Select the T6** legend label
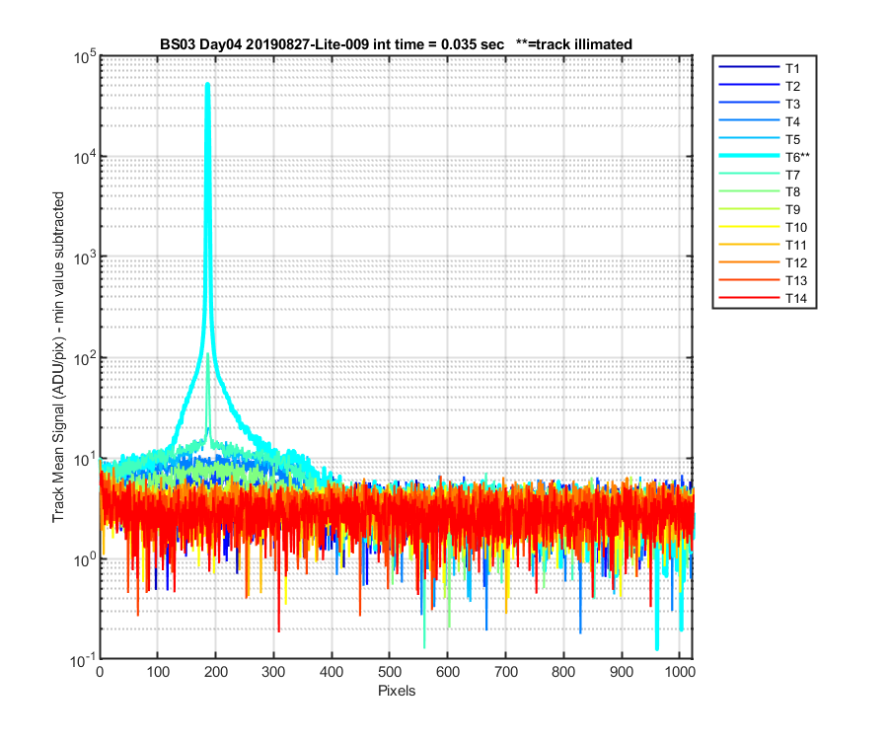The height and width of the screenshot is (740, 888). pyautogui.click(x=797, y=157)
